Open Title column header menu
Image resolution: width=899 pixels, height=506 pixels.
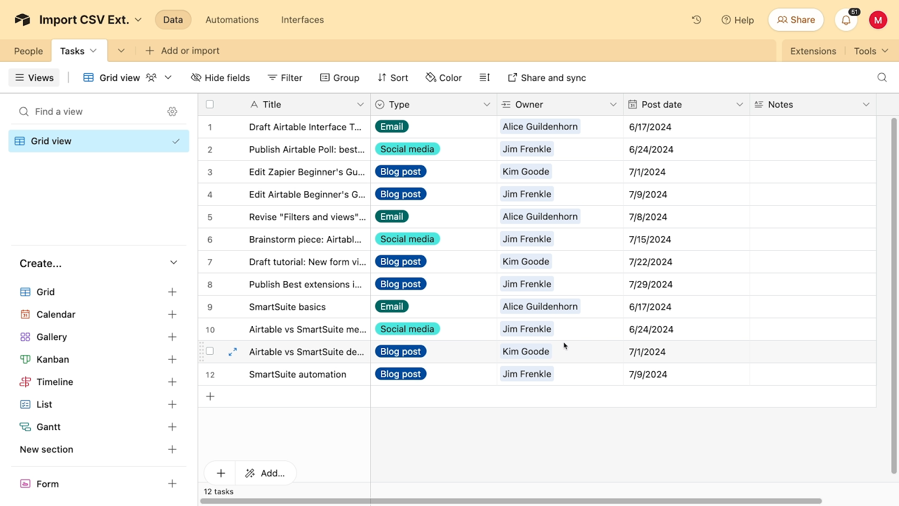coord(360,105)
